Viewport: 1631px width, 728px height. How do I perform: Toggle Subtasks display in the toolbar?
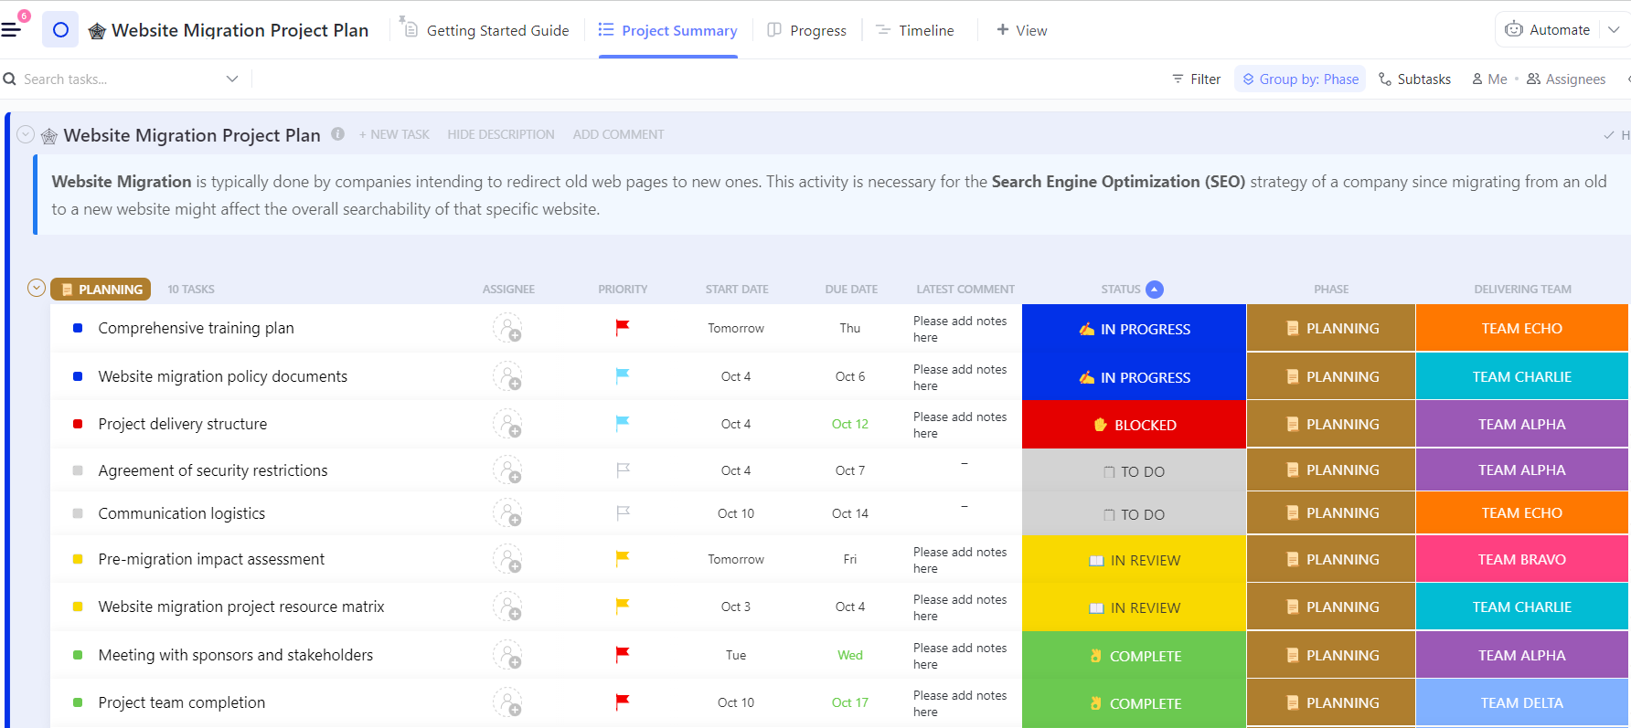(1414, 79)
